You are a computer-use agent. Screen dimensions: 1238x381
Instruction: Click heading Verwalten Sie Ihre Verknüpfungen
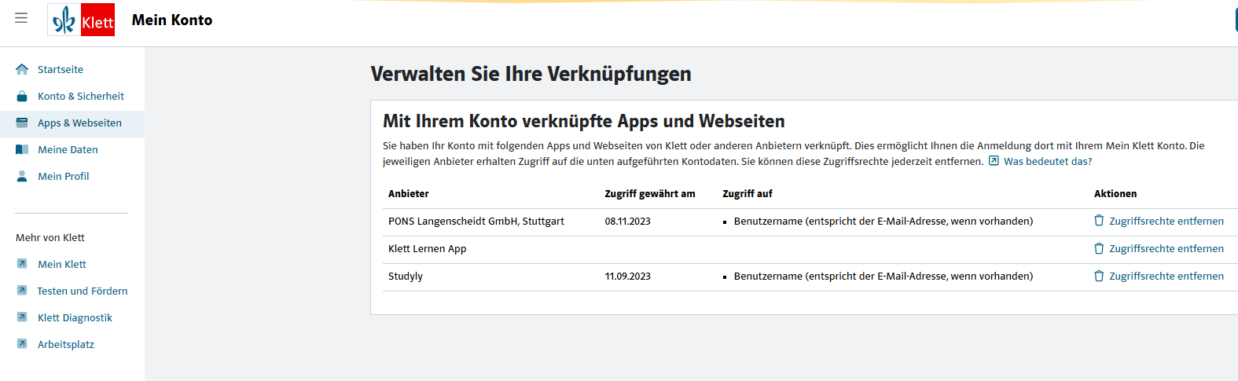[x=531, y=74]
